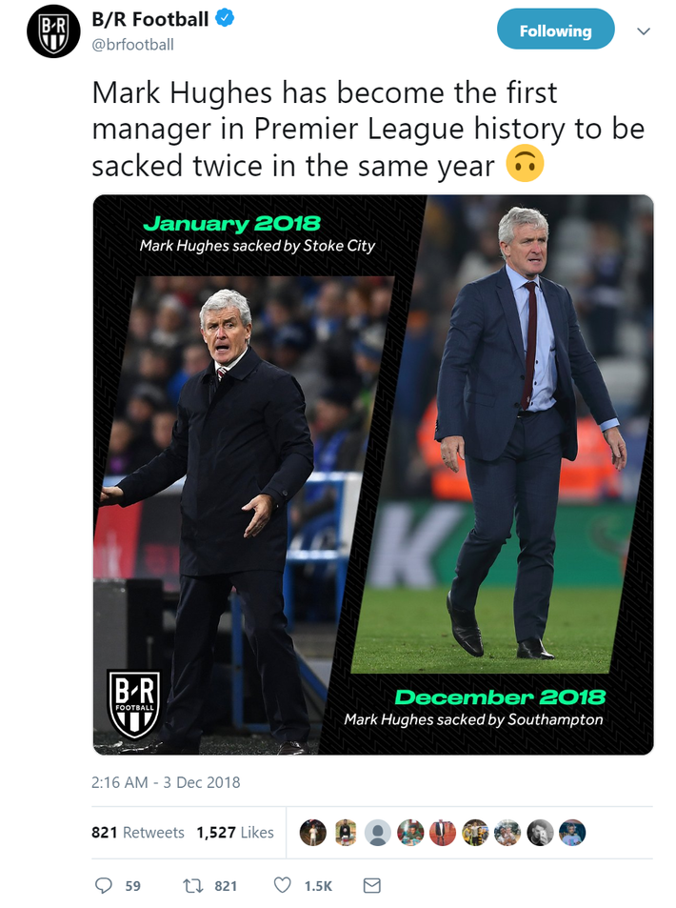Like the tweet with the heart icon

[x=283, y=886]
